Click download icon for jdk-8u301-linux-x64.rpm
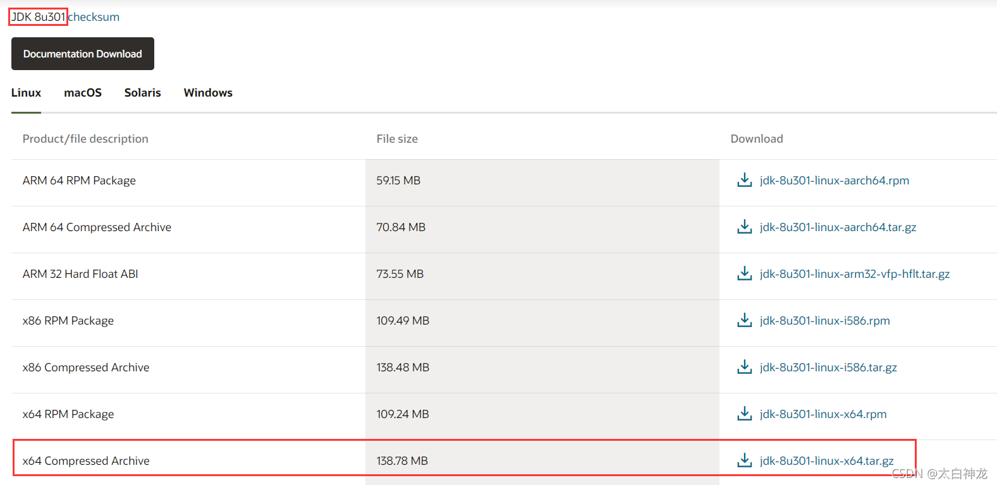The height and width of the screenshot is (485, 997). point(745,414)
